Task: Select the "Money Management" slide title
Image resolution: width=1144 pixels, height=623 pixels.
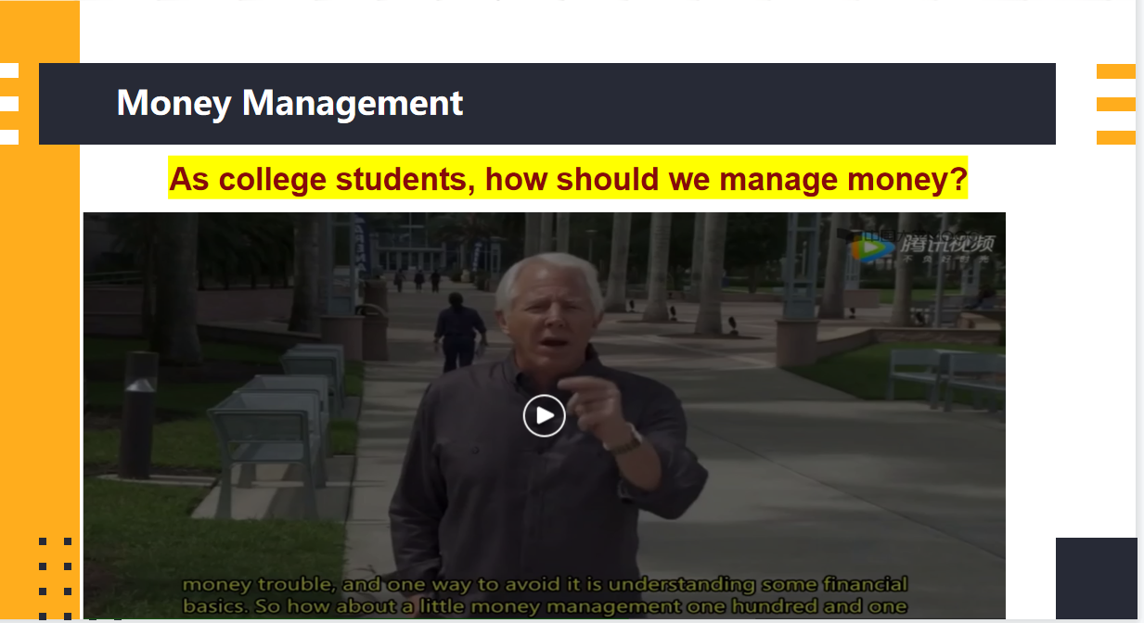Action: pyautogui.click(x=289, y=102)
